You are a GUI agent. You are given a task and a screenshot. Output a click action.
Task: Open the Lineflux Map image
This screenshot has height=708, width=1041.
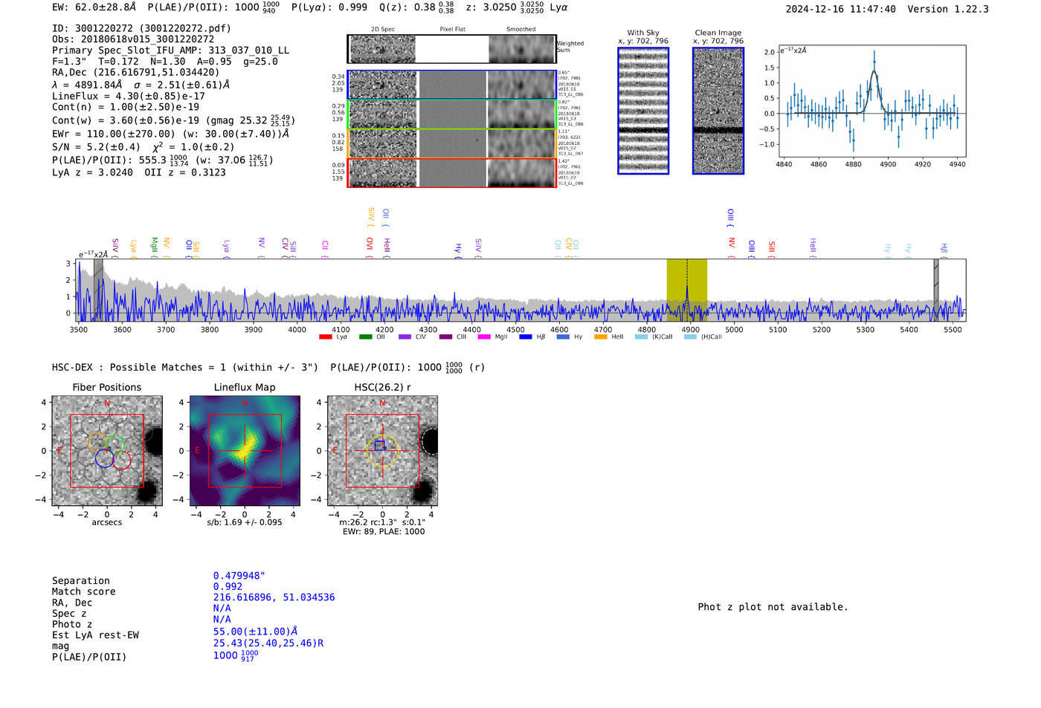coord(245,451)
